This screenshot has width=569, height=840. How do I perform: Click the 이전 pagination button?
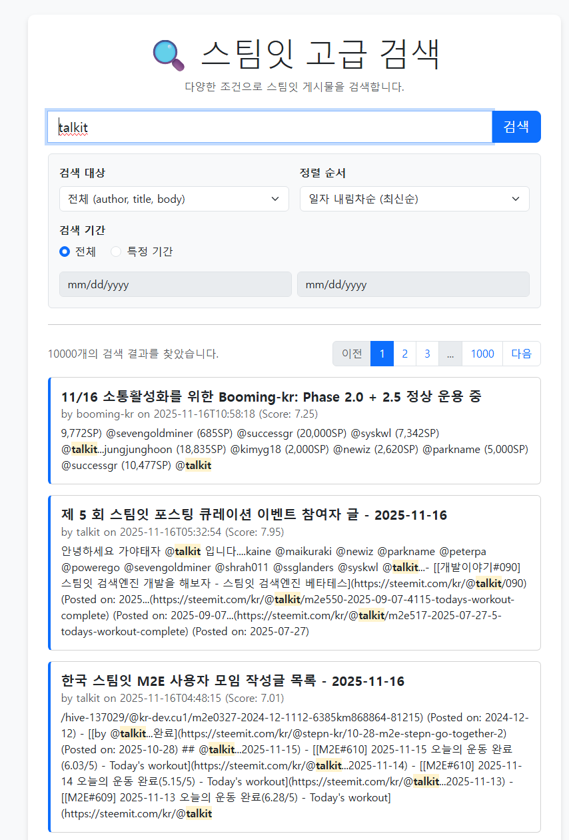coord(352,354)
